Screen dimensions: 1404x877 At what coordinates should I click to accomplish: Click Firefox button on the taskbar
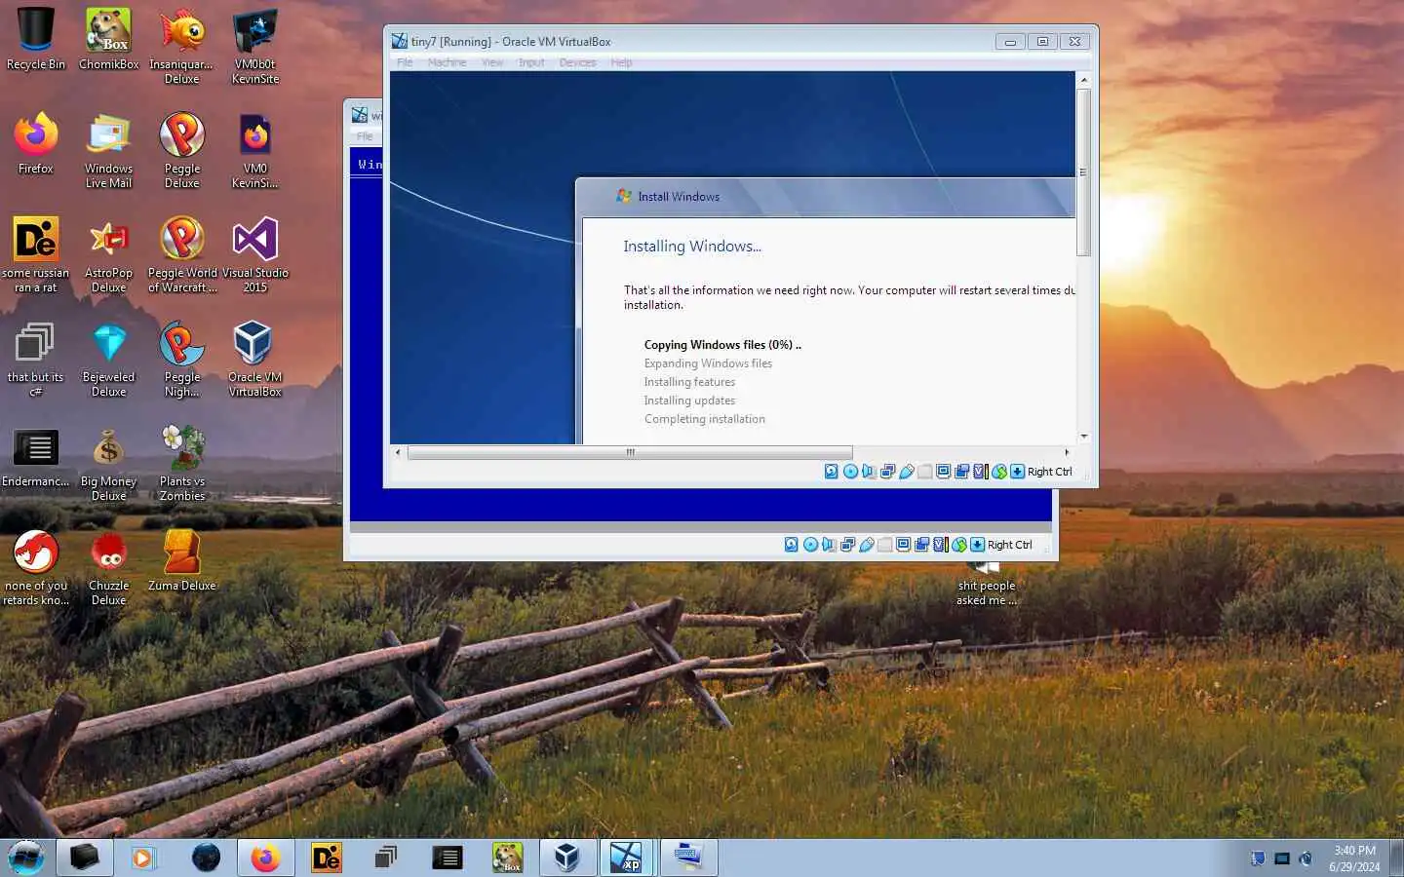click(x=265, y=858)
